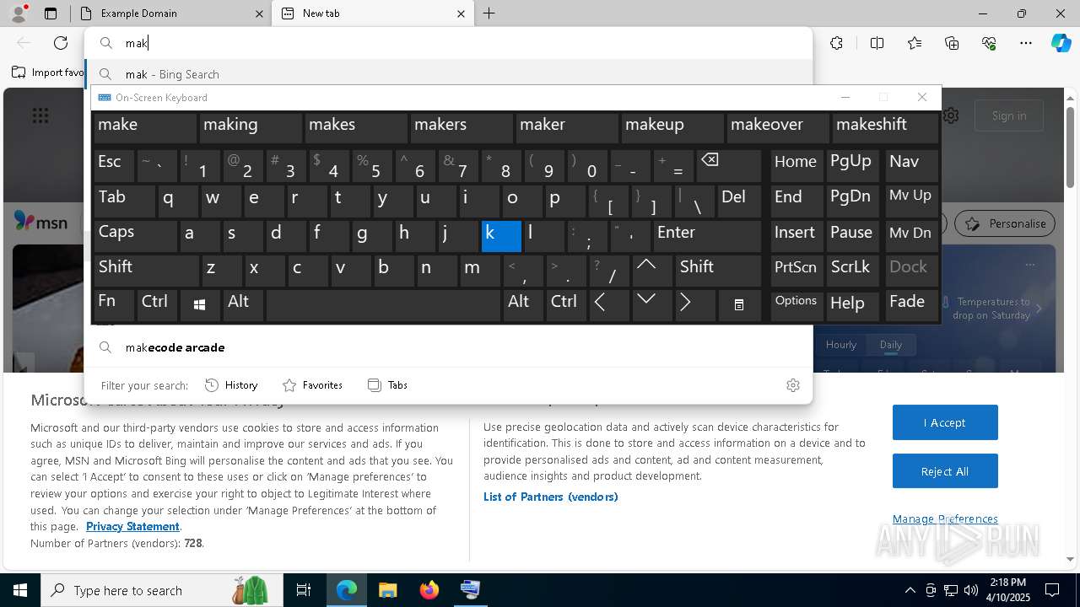Accept cookies with I Accept button

click(945, 422)
